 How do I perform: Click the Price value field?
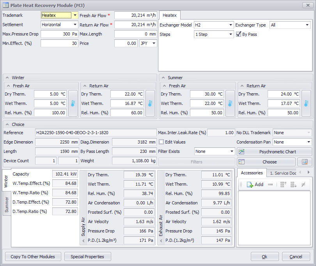[126, 43]
